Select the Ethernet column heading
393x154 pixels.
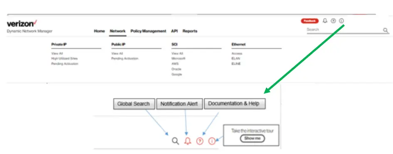point(239,44)
